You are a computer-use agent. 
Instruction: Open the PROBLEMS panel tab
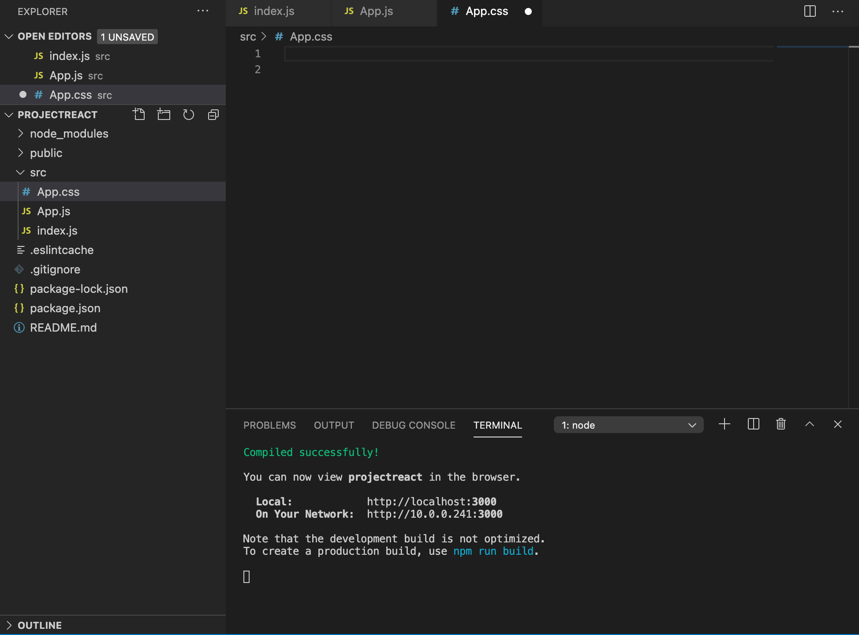tap(269, 425)
